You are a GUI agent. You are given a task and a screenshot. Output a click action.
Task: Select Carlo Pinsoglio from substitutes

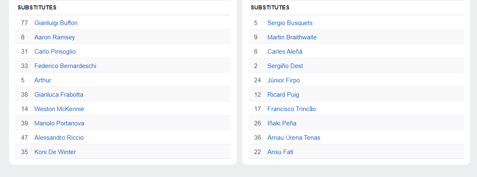[x=55, y=52]
